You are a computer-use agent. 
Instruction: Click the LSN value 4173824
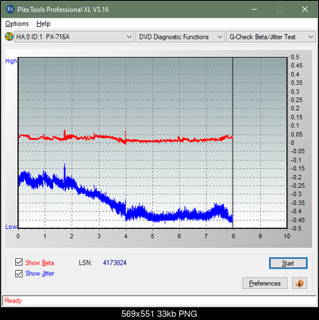(114, 263)
